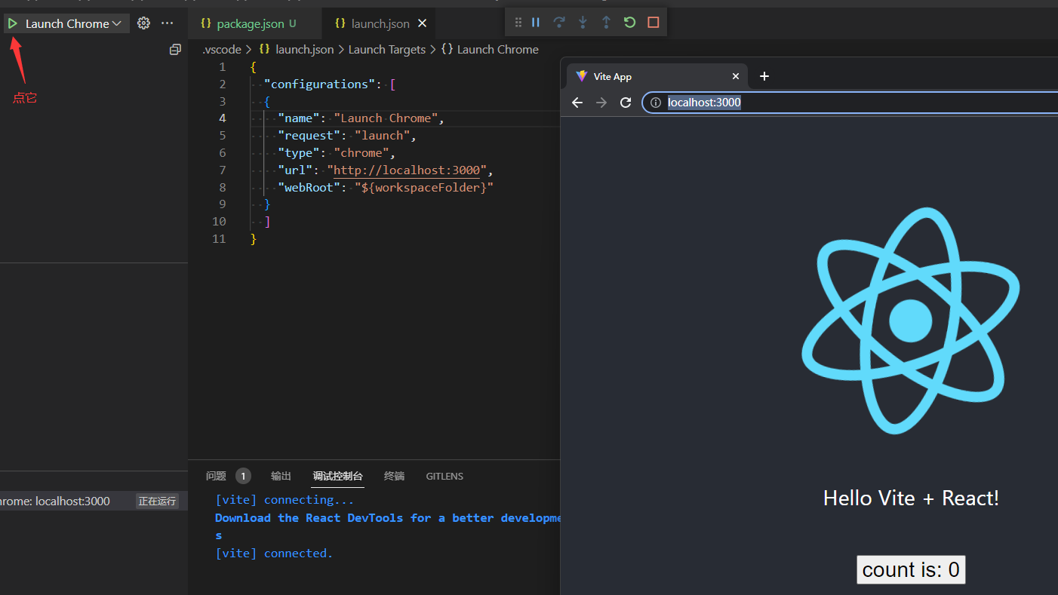Viewport: 1058px width, 595px height.
Task: Grab the debug toolbar drag handle
Action: point(518,23)
